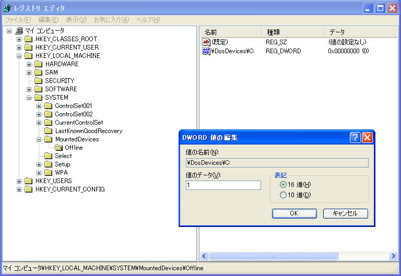The width and height of the screenshot is (401, 276).
Task: Select the REG_DWORD type cell
Action: (x=284, y=51)
